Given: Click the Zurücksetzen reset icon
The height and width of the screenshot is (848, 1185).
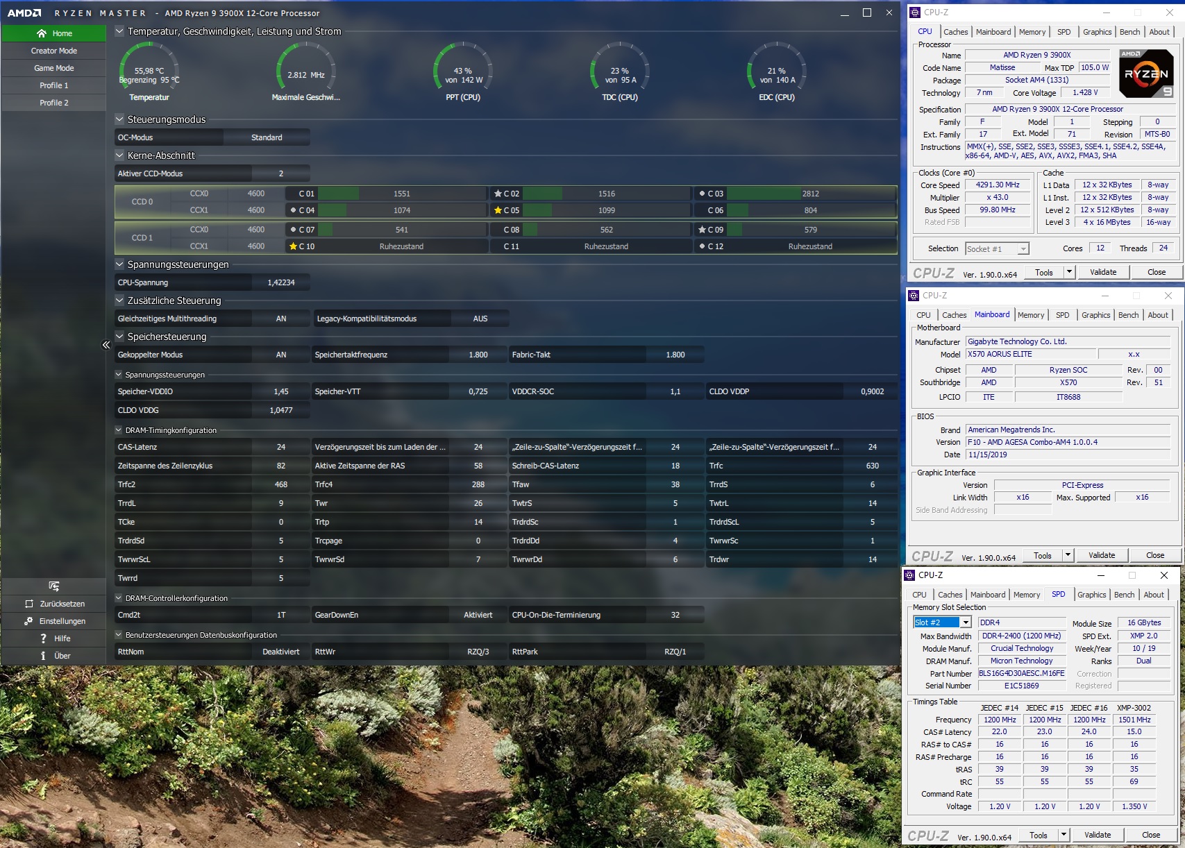Looking at the screenshot, I should (x=29, y=604).
